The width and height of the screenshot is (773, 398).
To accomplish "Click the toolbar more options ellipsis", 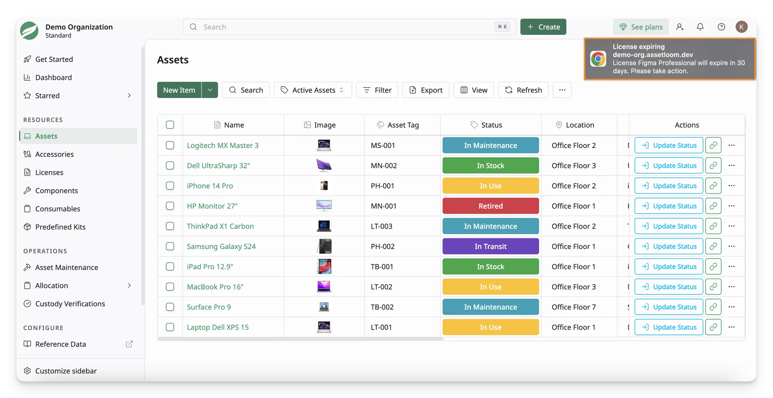I will point(562,90).
